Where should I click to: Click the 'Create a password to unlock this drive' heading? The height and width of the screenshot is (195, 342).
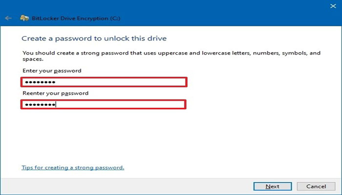(94, 39)
